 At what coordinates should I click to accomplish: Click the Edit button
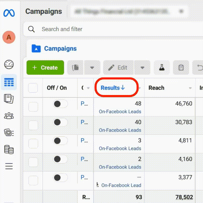[118, 67]
